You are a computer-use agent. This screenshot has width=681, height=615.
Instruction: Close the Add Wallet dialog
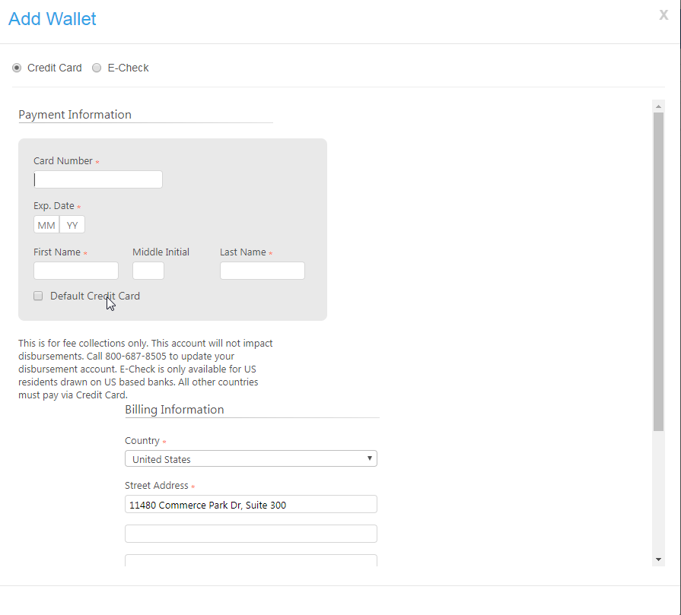[x=663, y=15]
